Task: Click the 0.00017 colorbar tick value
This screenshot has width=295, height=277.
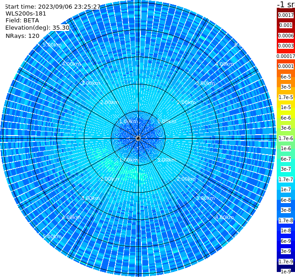Action: 286,56
